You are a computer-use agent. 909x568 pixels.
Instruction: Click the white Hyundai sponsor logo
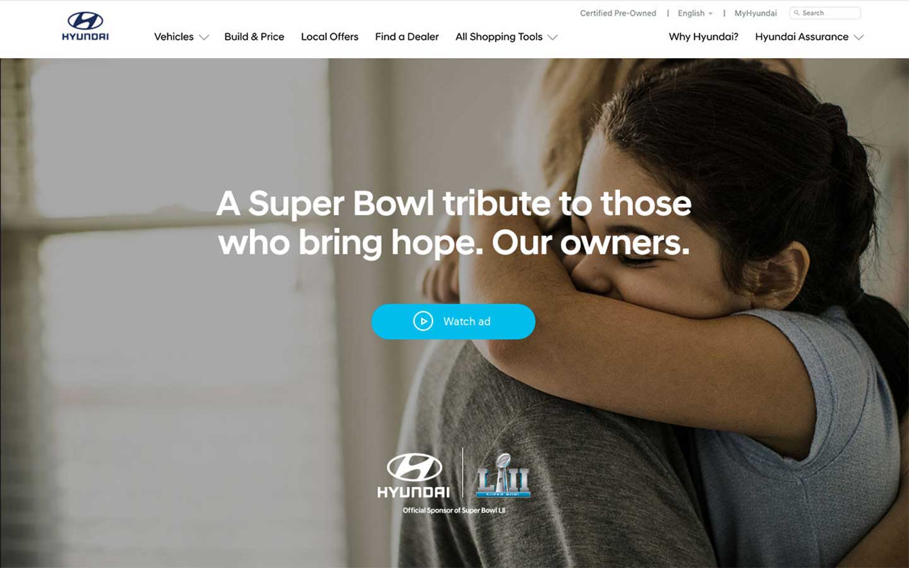tap(413, 475)
